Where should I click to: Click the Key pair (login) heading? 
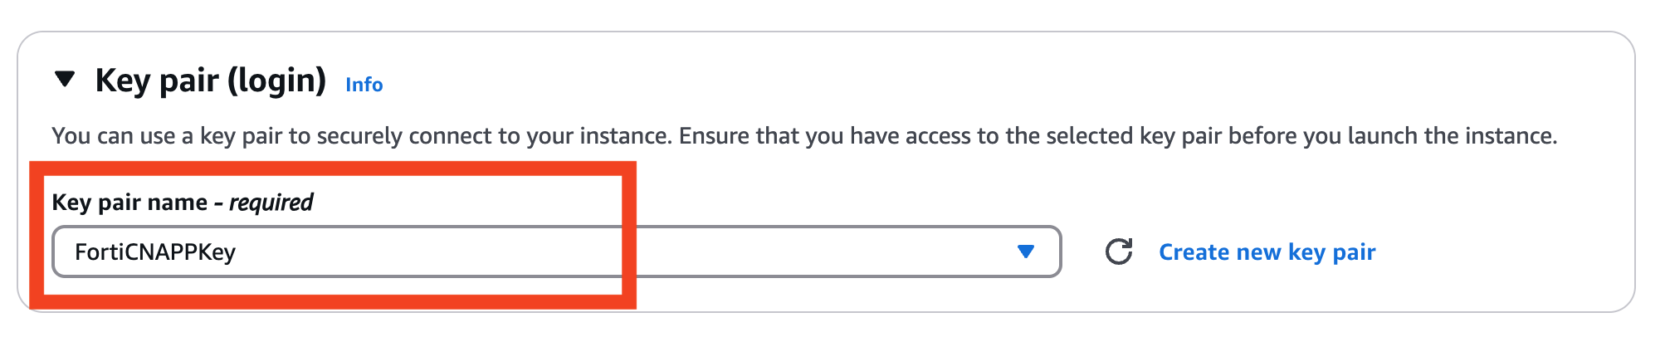[x=211, y=81]
